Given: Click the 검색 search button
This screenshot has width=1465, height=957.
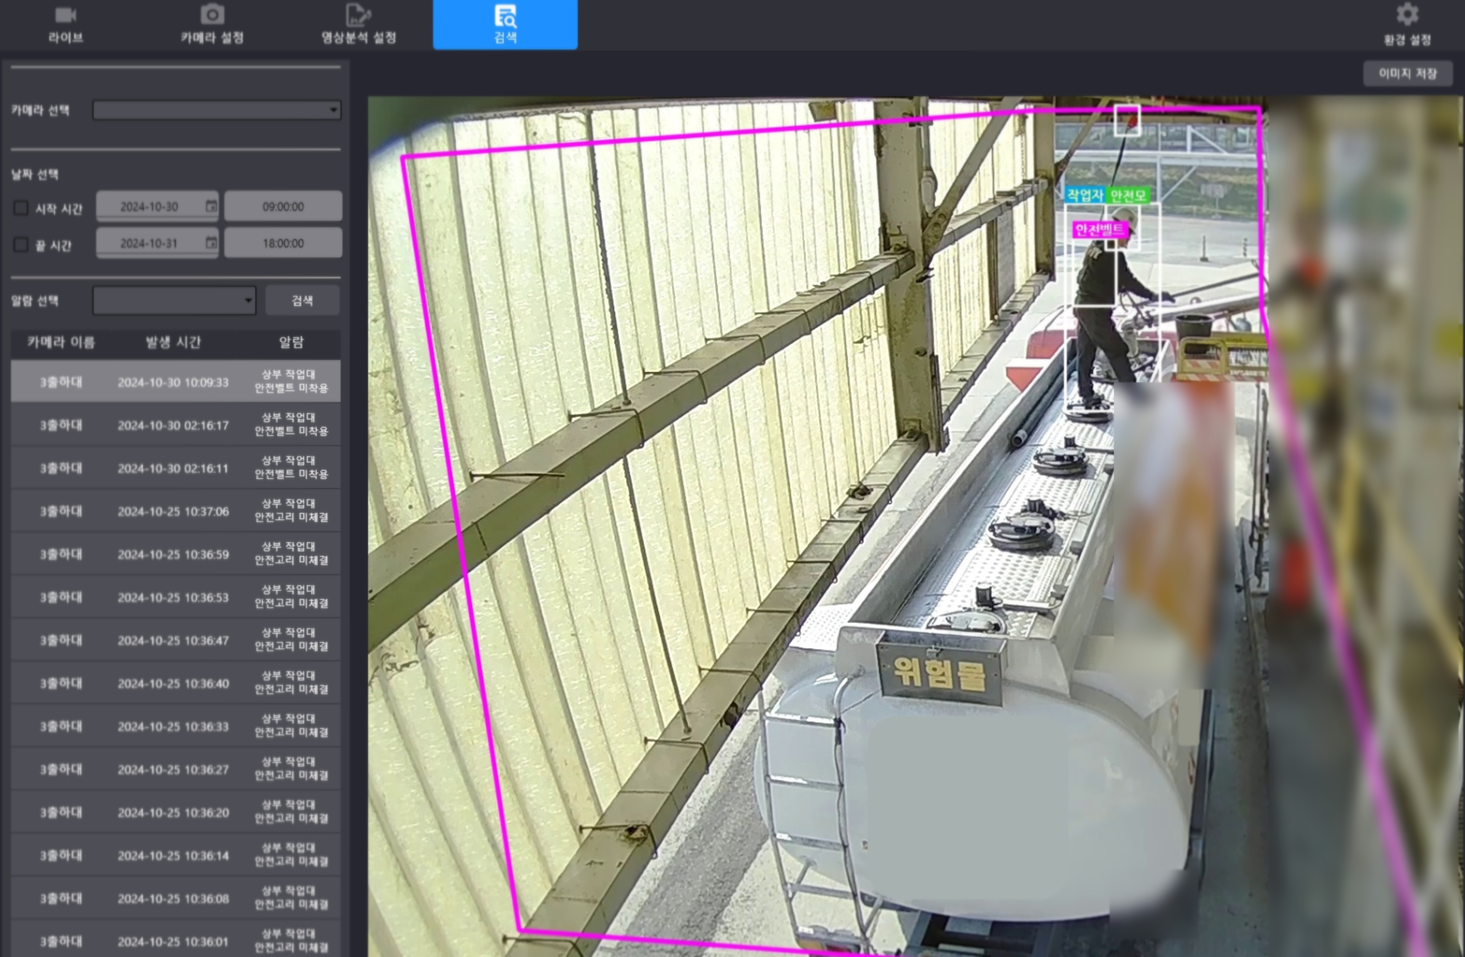Looking at the screenshot, I should click(x=302, y=300).
